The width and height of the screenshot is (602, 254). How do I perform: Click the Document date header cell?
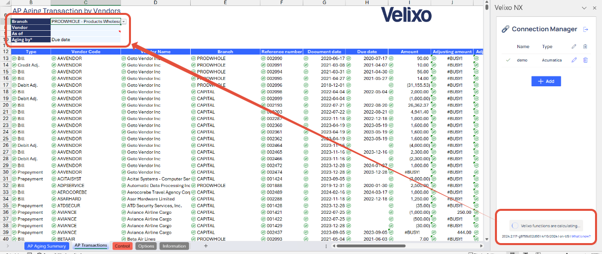[324, 52]
